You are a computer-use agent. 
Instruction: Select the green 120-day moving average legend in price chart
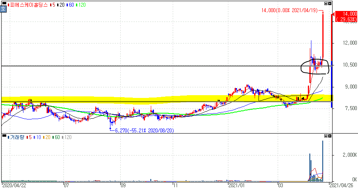pyautogui.click(x=81, y=5)
